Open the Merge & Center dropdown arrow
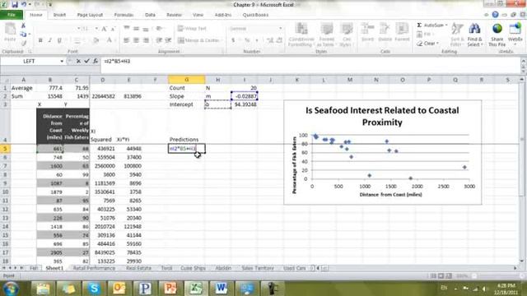 [222, 40]
